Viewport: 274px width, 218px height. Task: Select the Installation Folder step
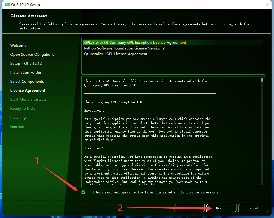click(x=26, y=72)
